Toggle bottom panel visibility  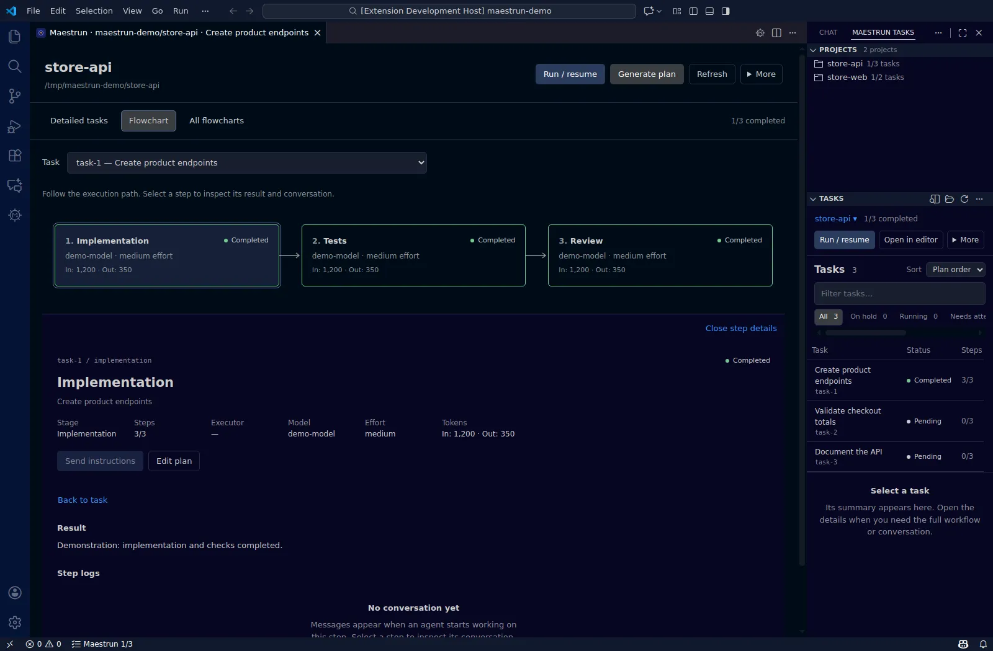[x=709, y=11]
